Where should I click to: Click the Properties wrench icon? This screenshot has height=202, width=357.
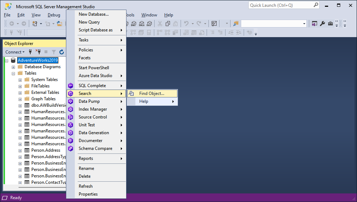pyautogui.click(x=322, y=24)
